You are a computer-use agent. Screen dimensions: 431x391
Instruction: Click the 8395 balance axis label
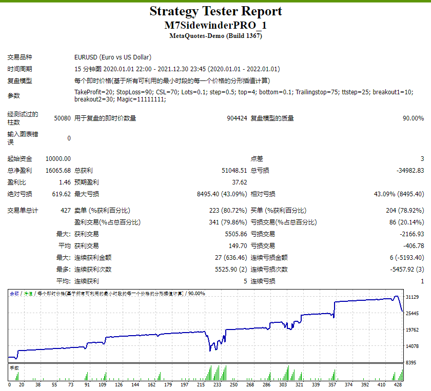point(411,363)
